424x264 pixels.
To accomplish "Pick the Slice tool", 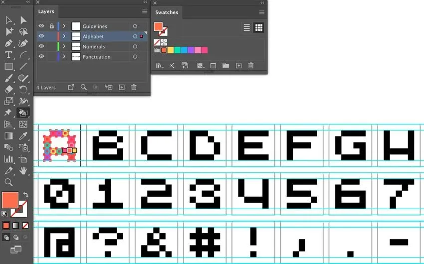I will click(8, 170).
